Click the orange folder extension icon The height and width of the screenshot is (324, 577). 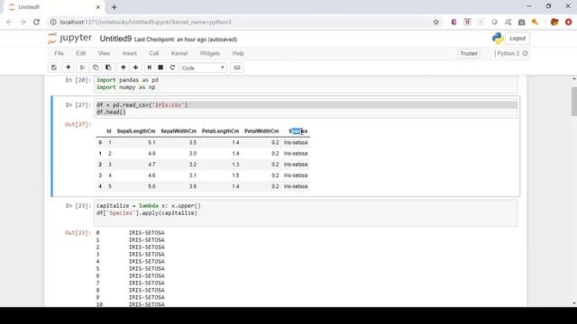tap(554, 22)
